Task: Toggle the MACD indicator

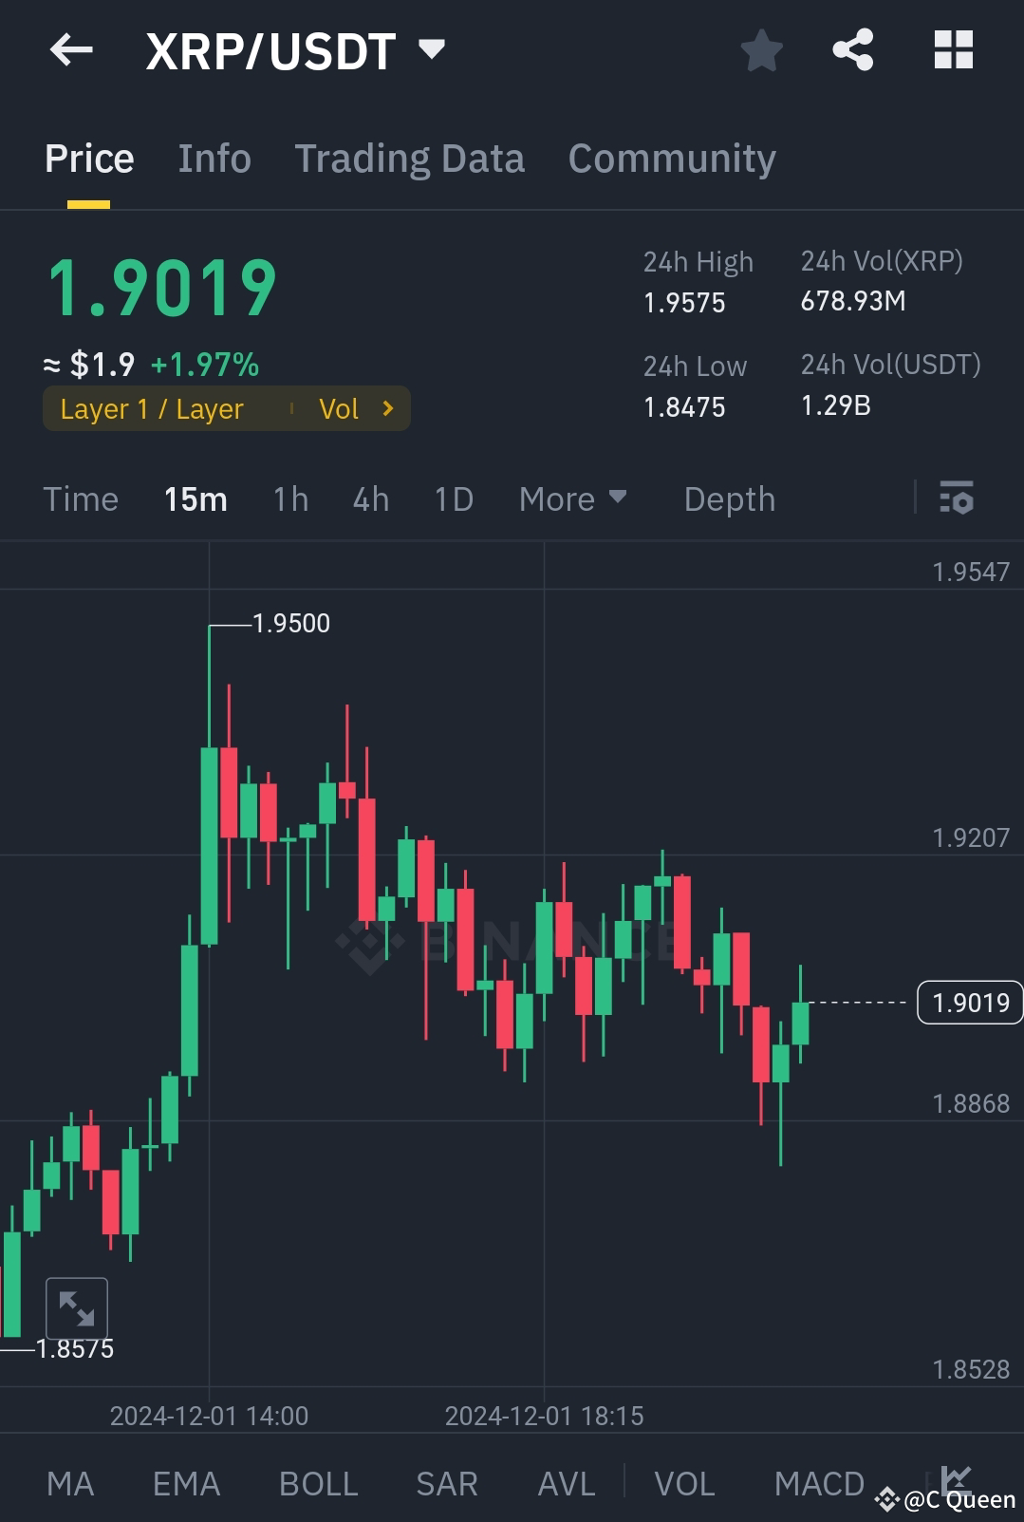Action: pyautogui.click(x=818, y=1482)
